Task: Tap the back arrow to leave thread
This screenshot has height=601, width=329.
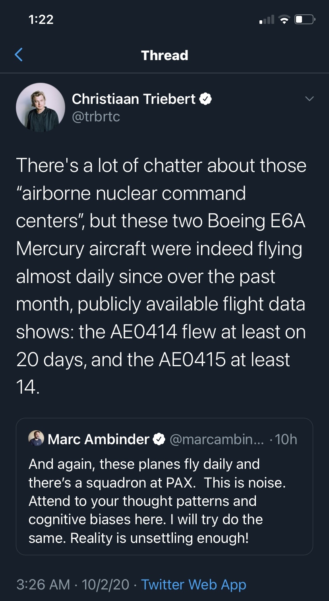Action: click(x=19, y=55)
